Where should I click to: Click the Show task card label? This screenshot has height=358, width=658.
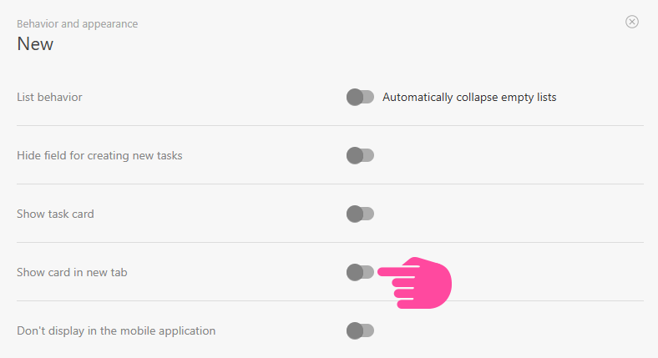coord(55,214)
